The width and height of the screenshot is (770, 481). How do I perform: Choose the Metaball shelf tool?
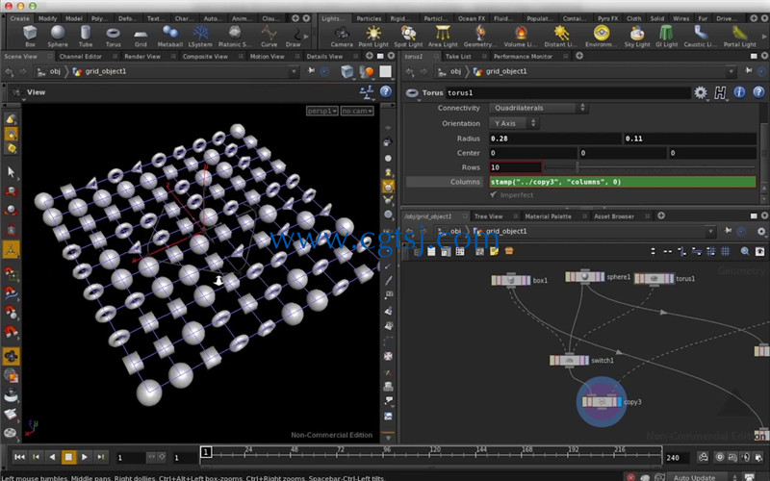170,37
